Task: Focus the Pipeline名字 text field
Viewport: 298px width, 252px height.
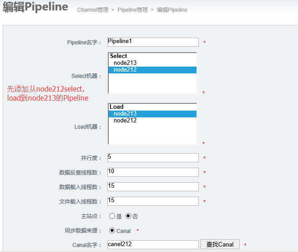Action: pyautogui.click(x=153, y=42)
